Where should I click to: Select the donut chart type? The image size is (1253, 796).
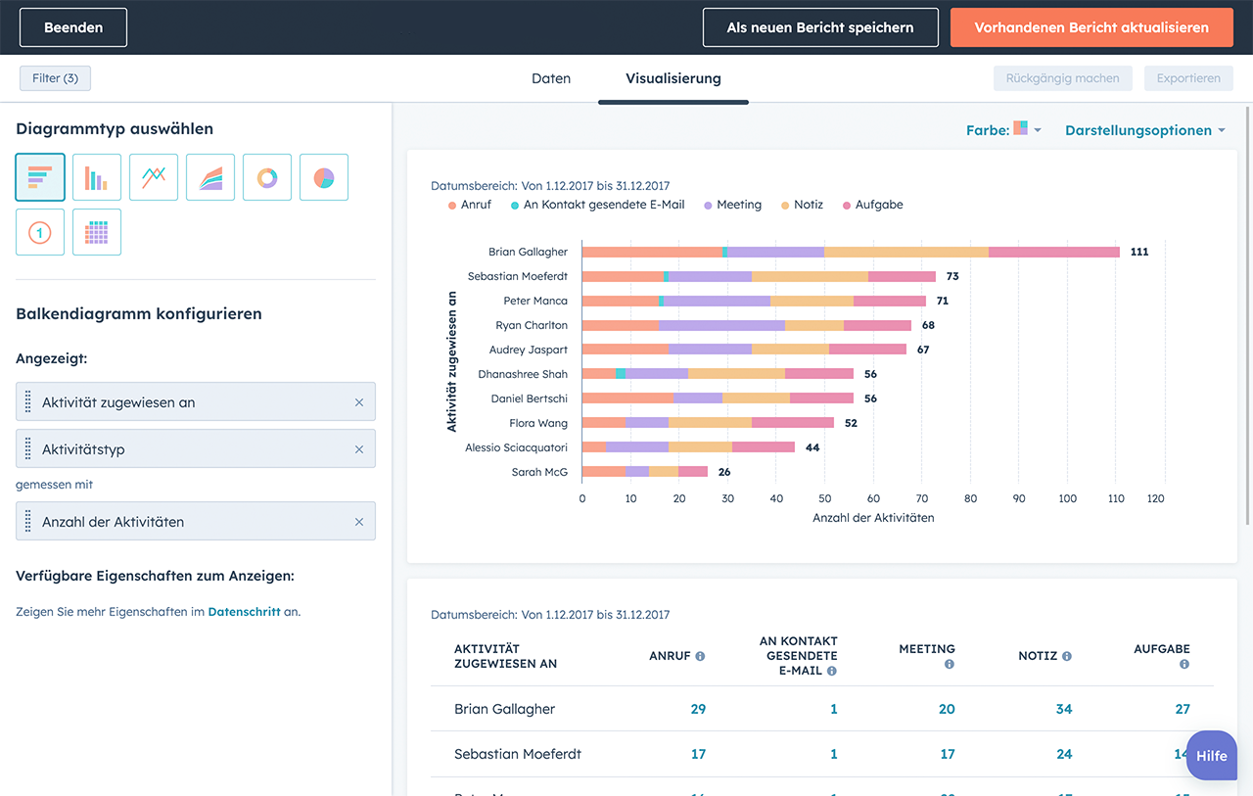(x=266, y=177)
